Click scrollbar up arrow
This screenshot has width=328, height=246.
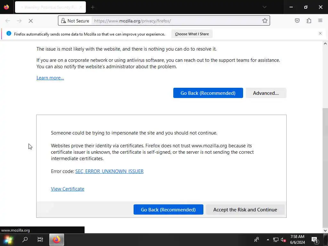325,44
